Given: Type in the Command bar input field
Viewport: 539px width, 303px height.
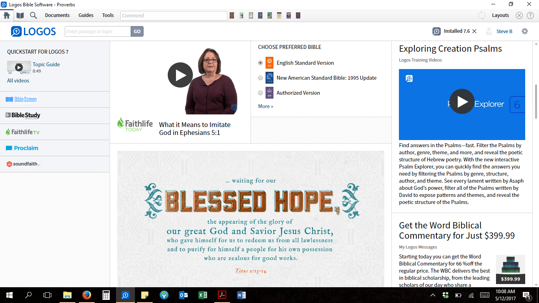Looking at the screenshot, I should click(x=174, y=15).
